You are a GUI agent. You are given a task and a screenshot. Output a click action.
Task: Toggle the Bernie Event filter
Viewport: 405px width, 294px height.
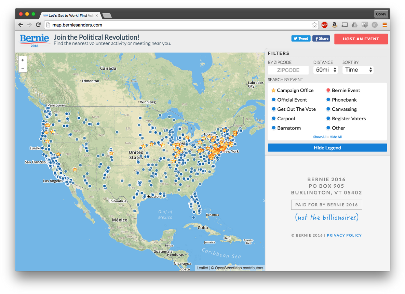click(x=343, y=90)
